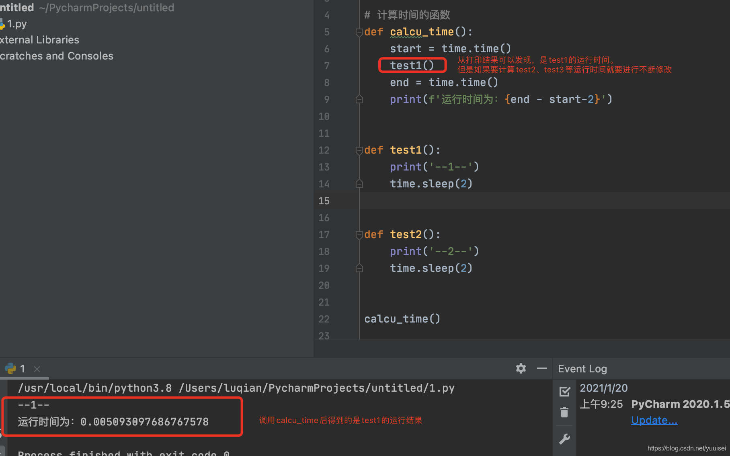This screenshot has width=730, height=456.
Task: Click the end = time.time() line
Action: 444,82
